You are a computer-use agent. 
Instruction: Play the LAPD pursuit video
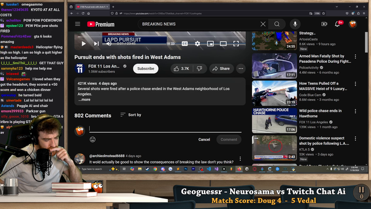click(83, 44)
